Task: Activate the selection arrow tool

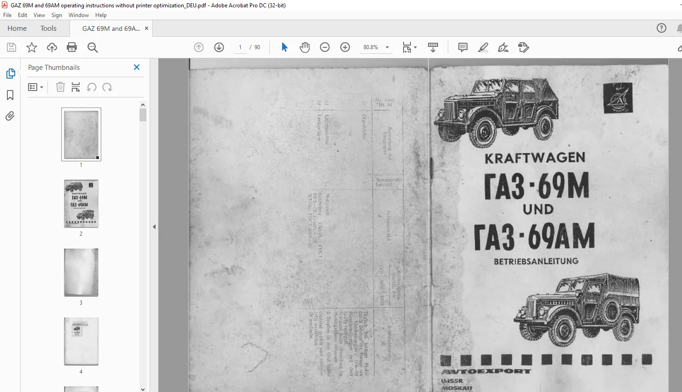Action: point(284,47)
